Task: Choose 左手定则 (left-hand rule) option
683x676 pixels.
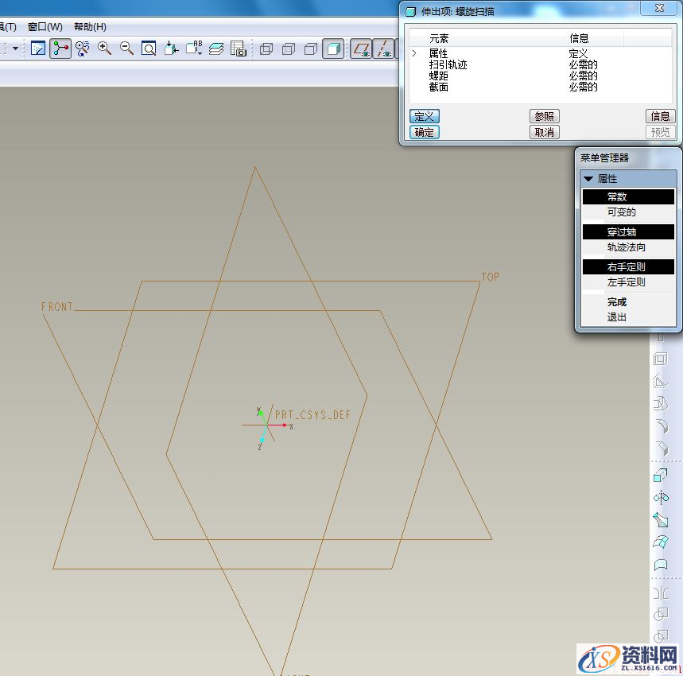Action: [626, 282]
